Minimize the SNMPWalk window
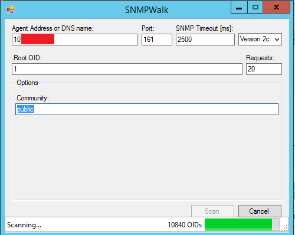 point(239,8)
